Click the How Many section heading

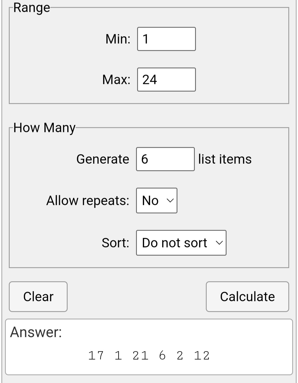point(44,128)
